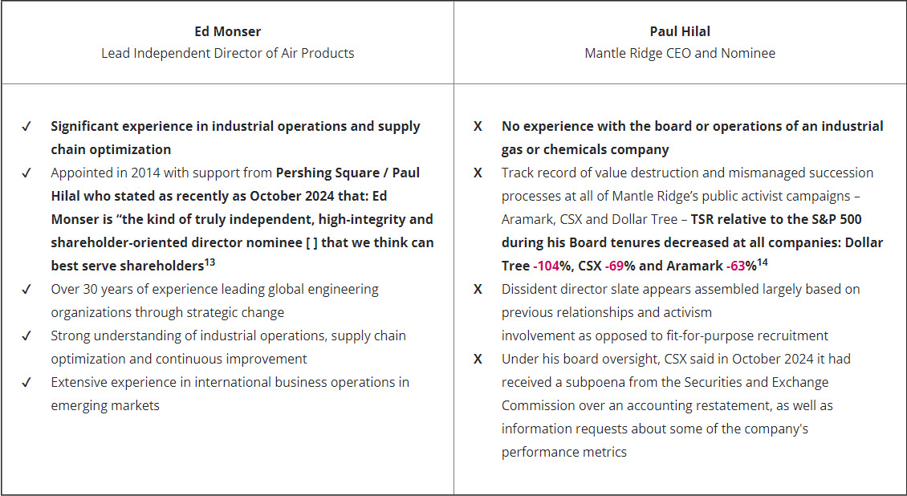
Task: Click the red '-69' CSX figure
Action: click(614, 266)
